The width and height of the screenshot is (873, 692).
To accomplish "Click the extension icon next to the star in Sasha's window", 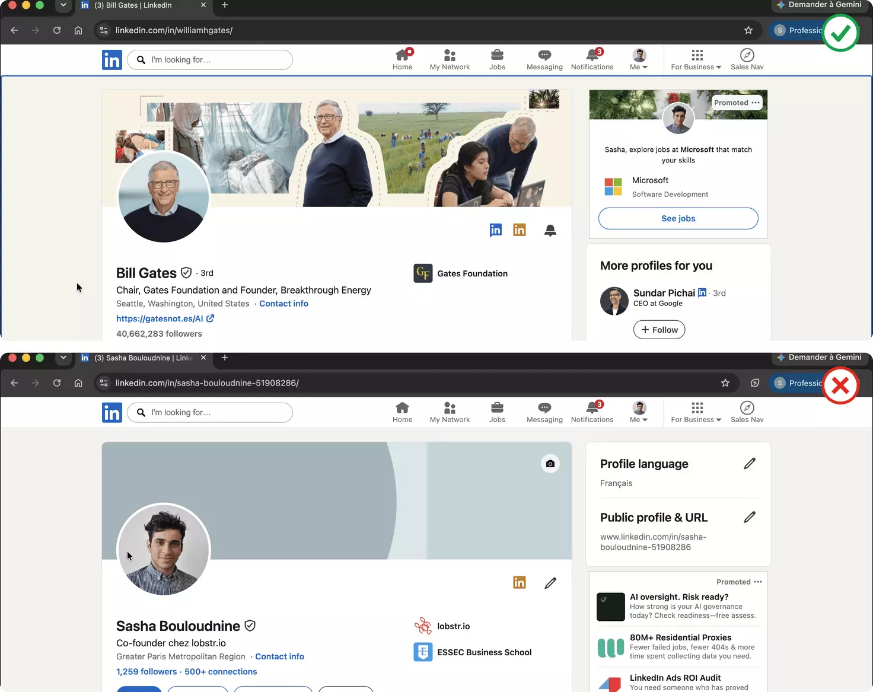I will 755,383.
